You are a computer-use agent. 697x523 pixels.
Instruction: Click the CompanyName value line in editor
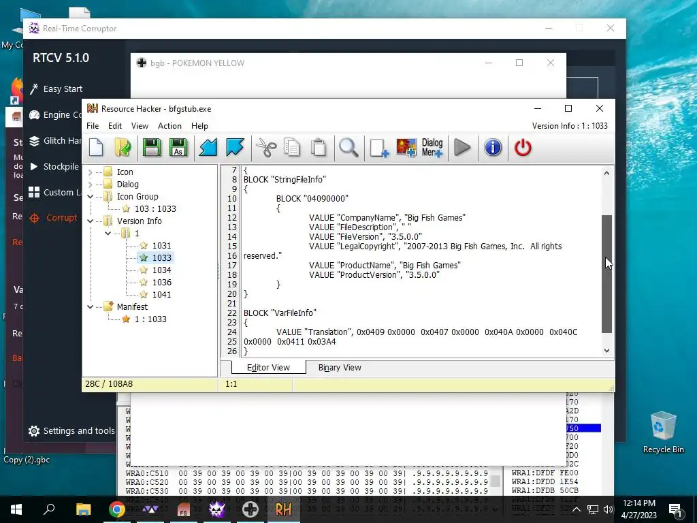tap(387, 217)
